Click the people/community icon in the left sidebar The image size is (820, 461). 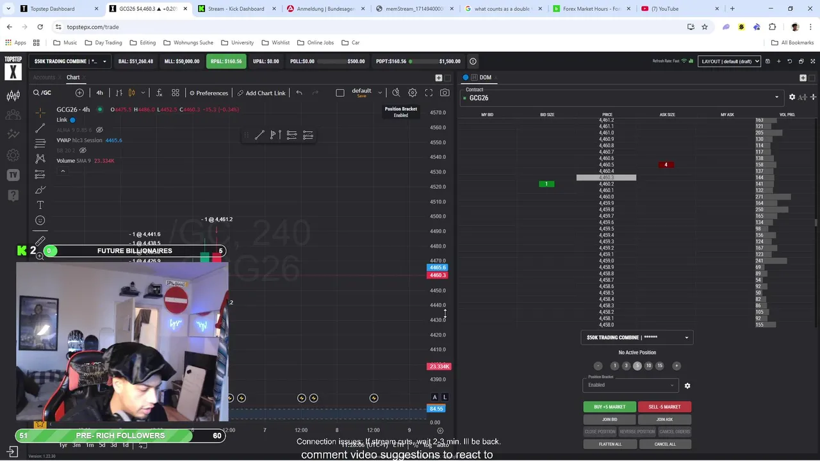click(13, 115)
